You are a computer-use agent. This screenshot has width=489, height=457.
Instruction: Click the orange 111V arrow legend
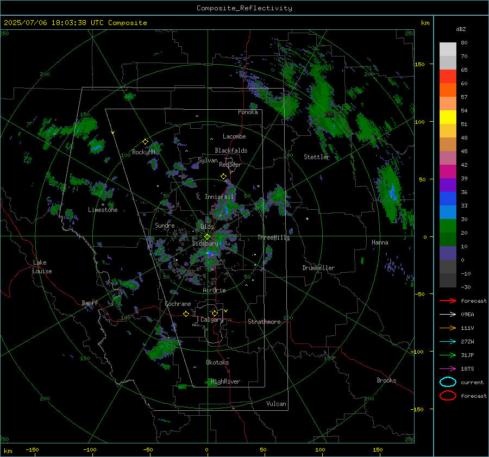coord(448,328)
